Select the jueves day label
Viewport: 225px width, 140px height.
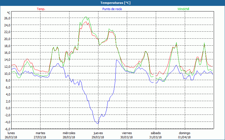point(98,133)
